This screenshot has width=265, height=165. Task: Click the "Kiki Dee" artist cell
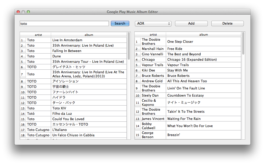tap(153, 70)
